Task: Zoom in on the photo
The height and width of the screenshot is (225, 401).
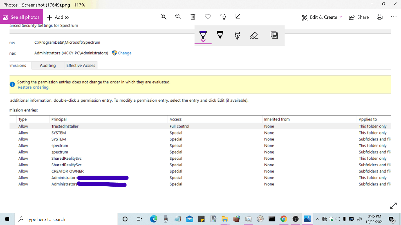Action: click(x=163, y=17)
